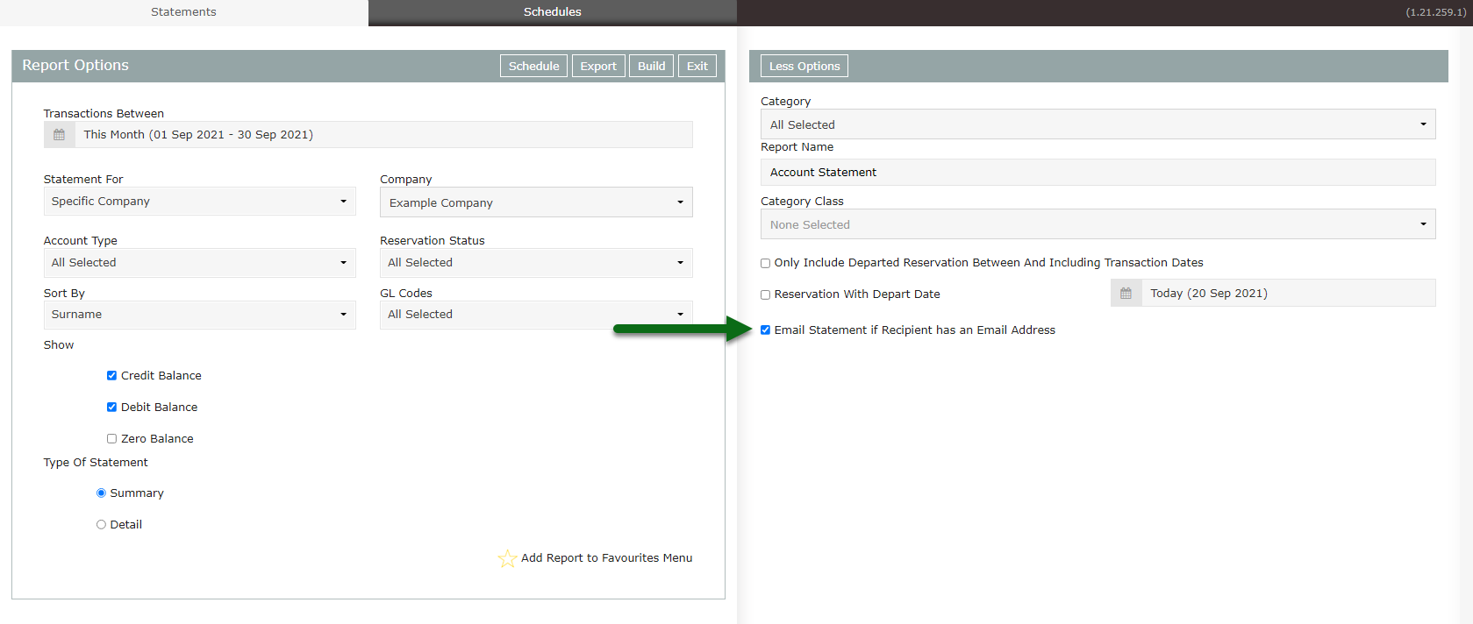Check Reservation With Depart Date

765,294
